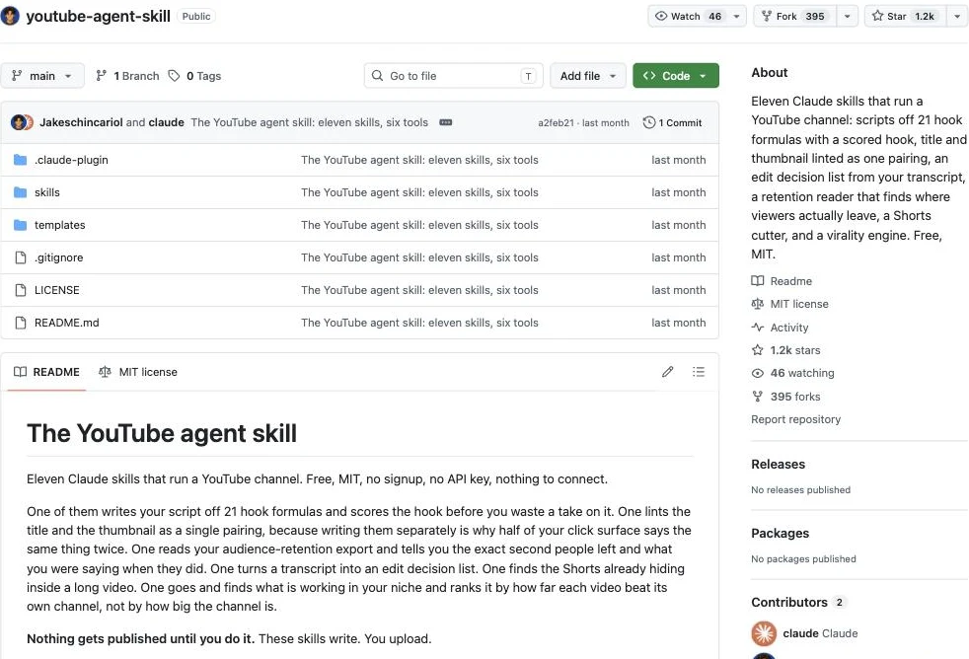Open the Contributors heading link
Viewport: 969px width, 659px height.
point(798,602)
